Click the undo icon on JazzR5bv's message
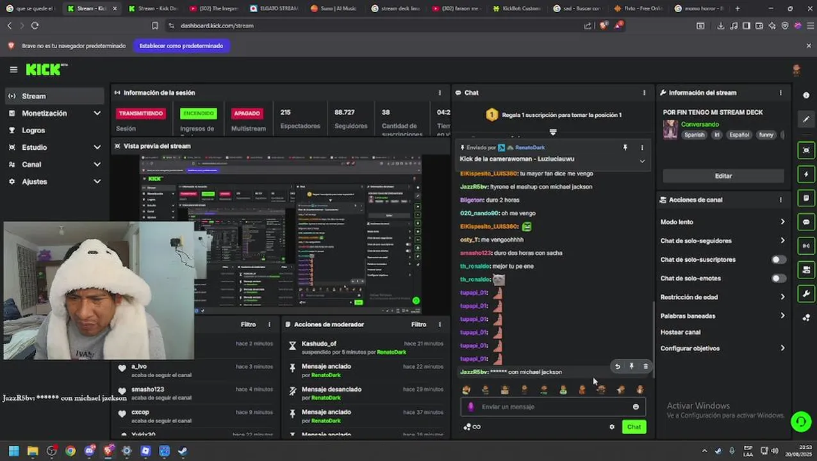 tap(618, 367)
